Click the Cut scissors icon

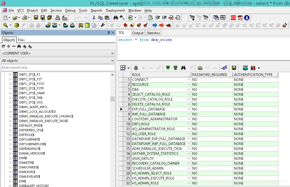point(94,18)
